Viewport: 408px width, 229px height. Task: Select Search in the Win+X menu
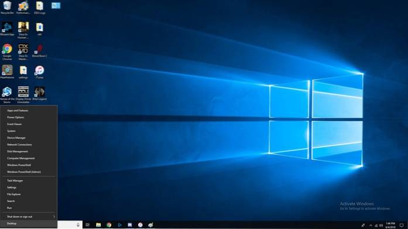click(x=29, y=201)
